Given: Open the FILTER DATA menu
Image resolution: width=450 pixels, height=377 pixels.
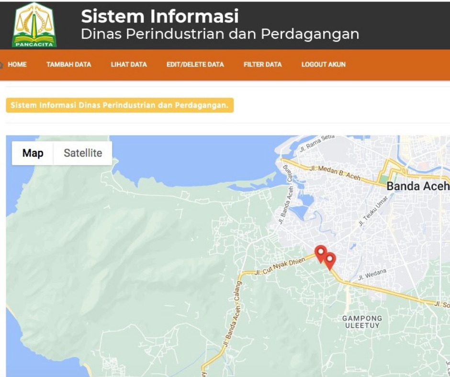Looking at the screenshot, I should (x=262, y=65).
